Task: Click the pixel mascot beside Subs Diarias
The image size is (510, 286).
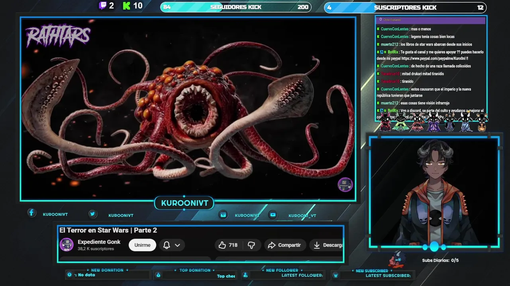Action: (397, 259)
